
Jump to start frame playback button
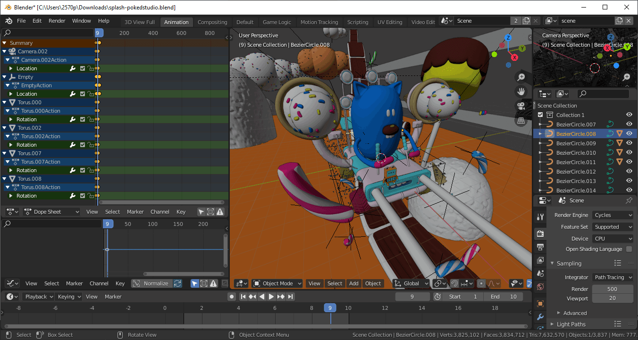pyautogui.click(x=243, y=297)
